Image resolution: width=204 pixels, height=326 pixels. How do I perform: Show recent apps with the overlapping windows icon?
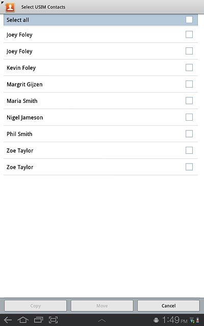point(38,320)
